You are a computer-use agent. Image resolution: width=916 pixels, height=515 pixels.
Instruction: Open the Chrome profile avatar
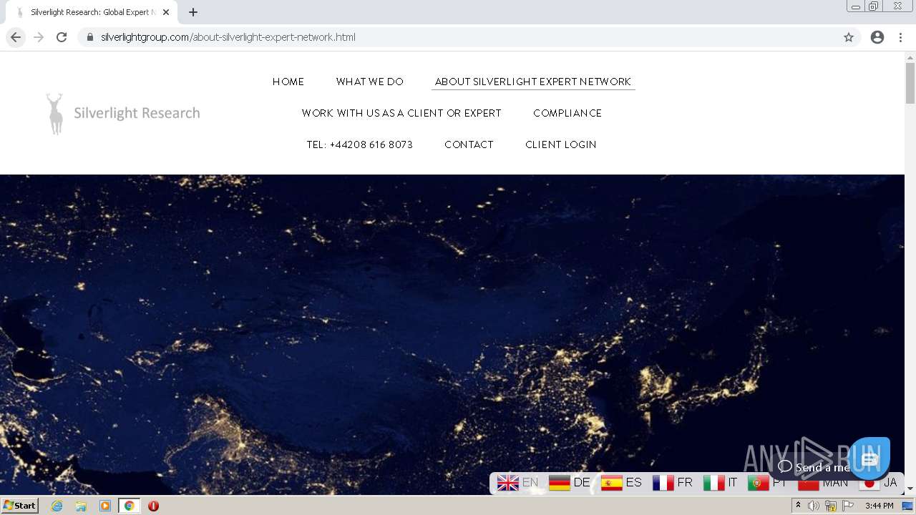[877, 37]
